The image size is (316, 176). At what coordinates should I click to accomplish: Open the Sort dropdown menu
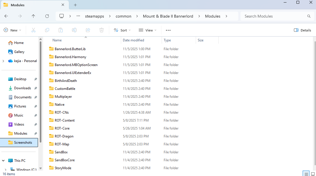tap(122, 30)
